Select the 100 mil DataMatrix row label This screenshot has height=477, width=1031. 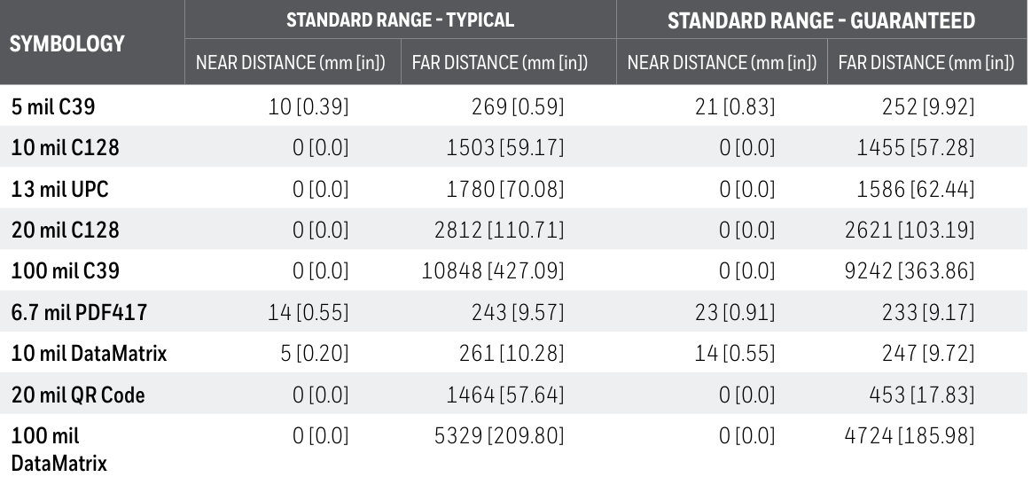pos(59,450)
